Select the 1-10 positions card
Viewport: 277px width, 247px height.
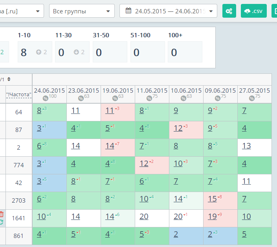click(35, 52)
